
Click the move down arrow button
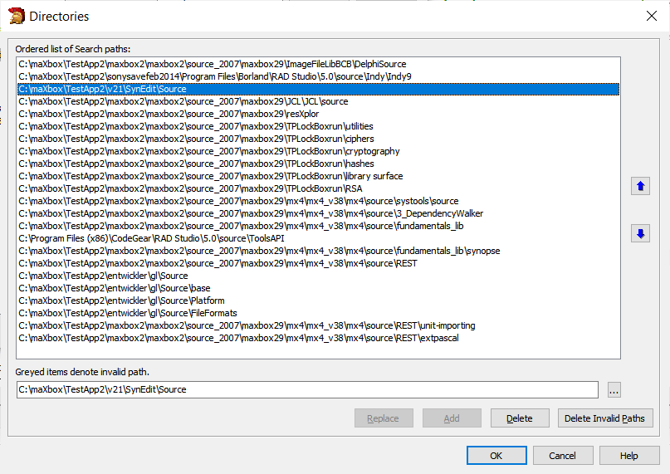coord(640,233)
